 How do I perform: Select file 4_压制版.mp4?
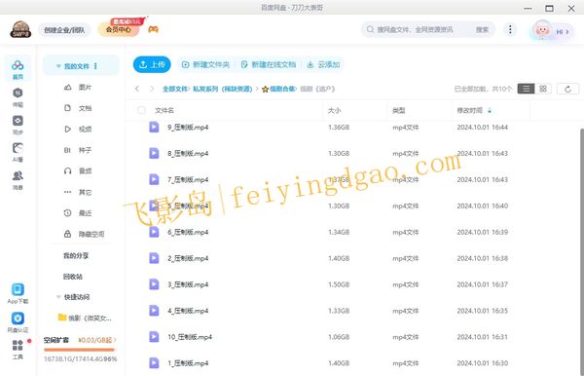coord(188,311)
